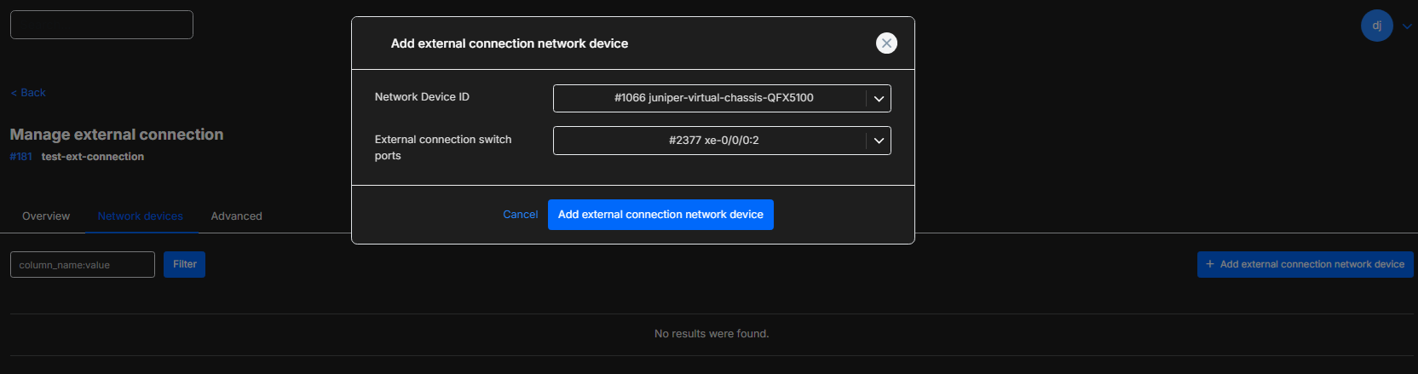Viewport: 1418px width, 374px height.
Task: Close the add network device dialog
Action: (886, 43)
